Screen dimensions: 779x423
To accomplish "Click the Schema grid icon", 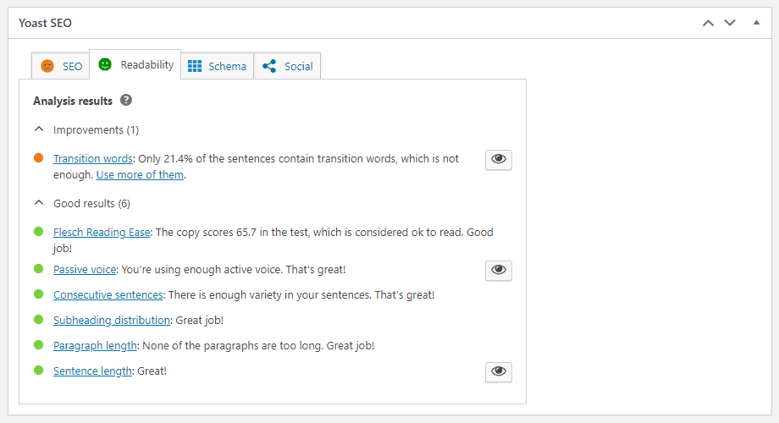I will (195, 66).
